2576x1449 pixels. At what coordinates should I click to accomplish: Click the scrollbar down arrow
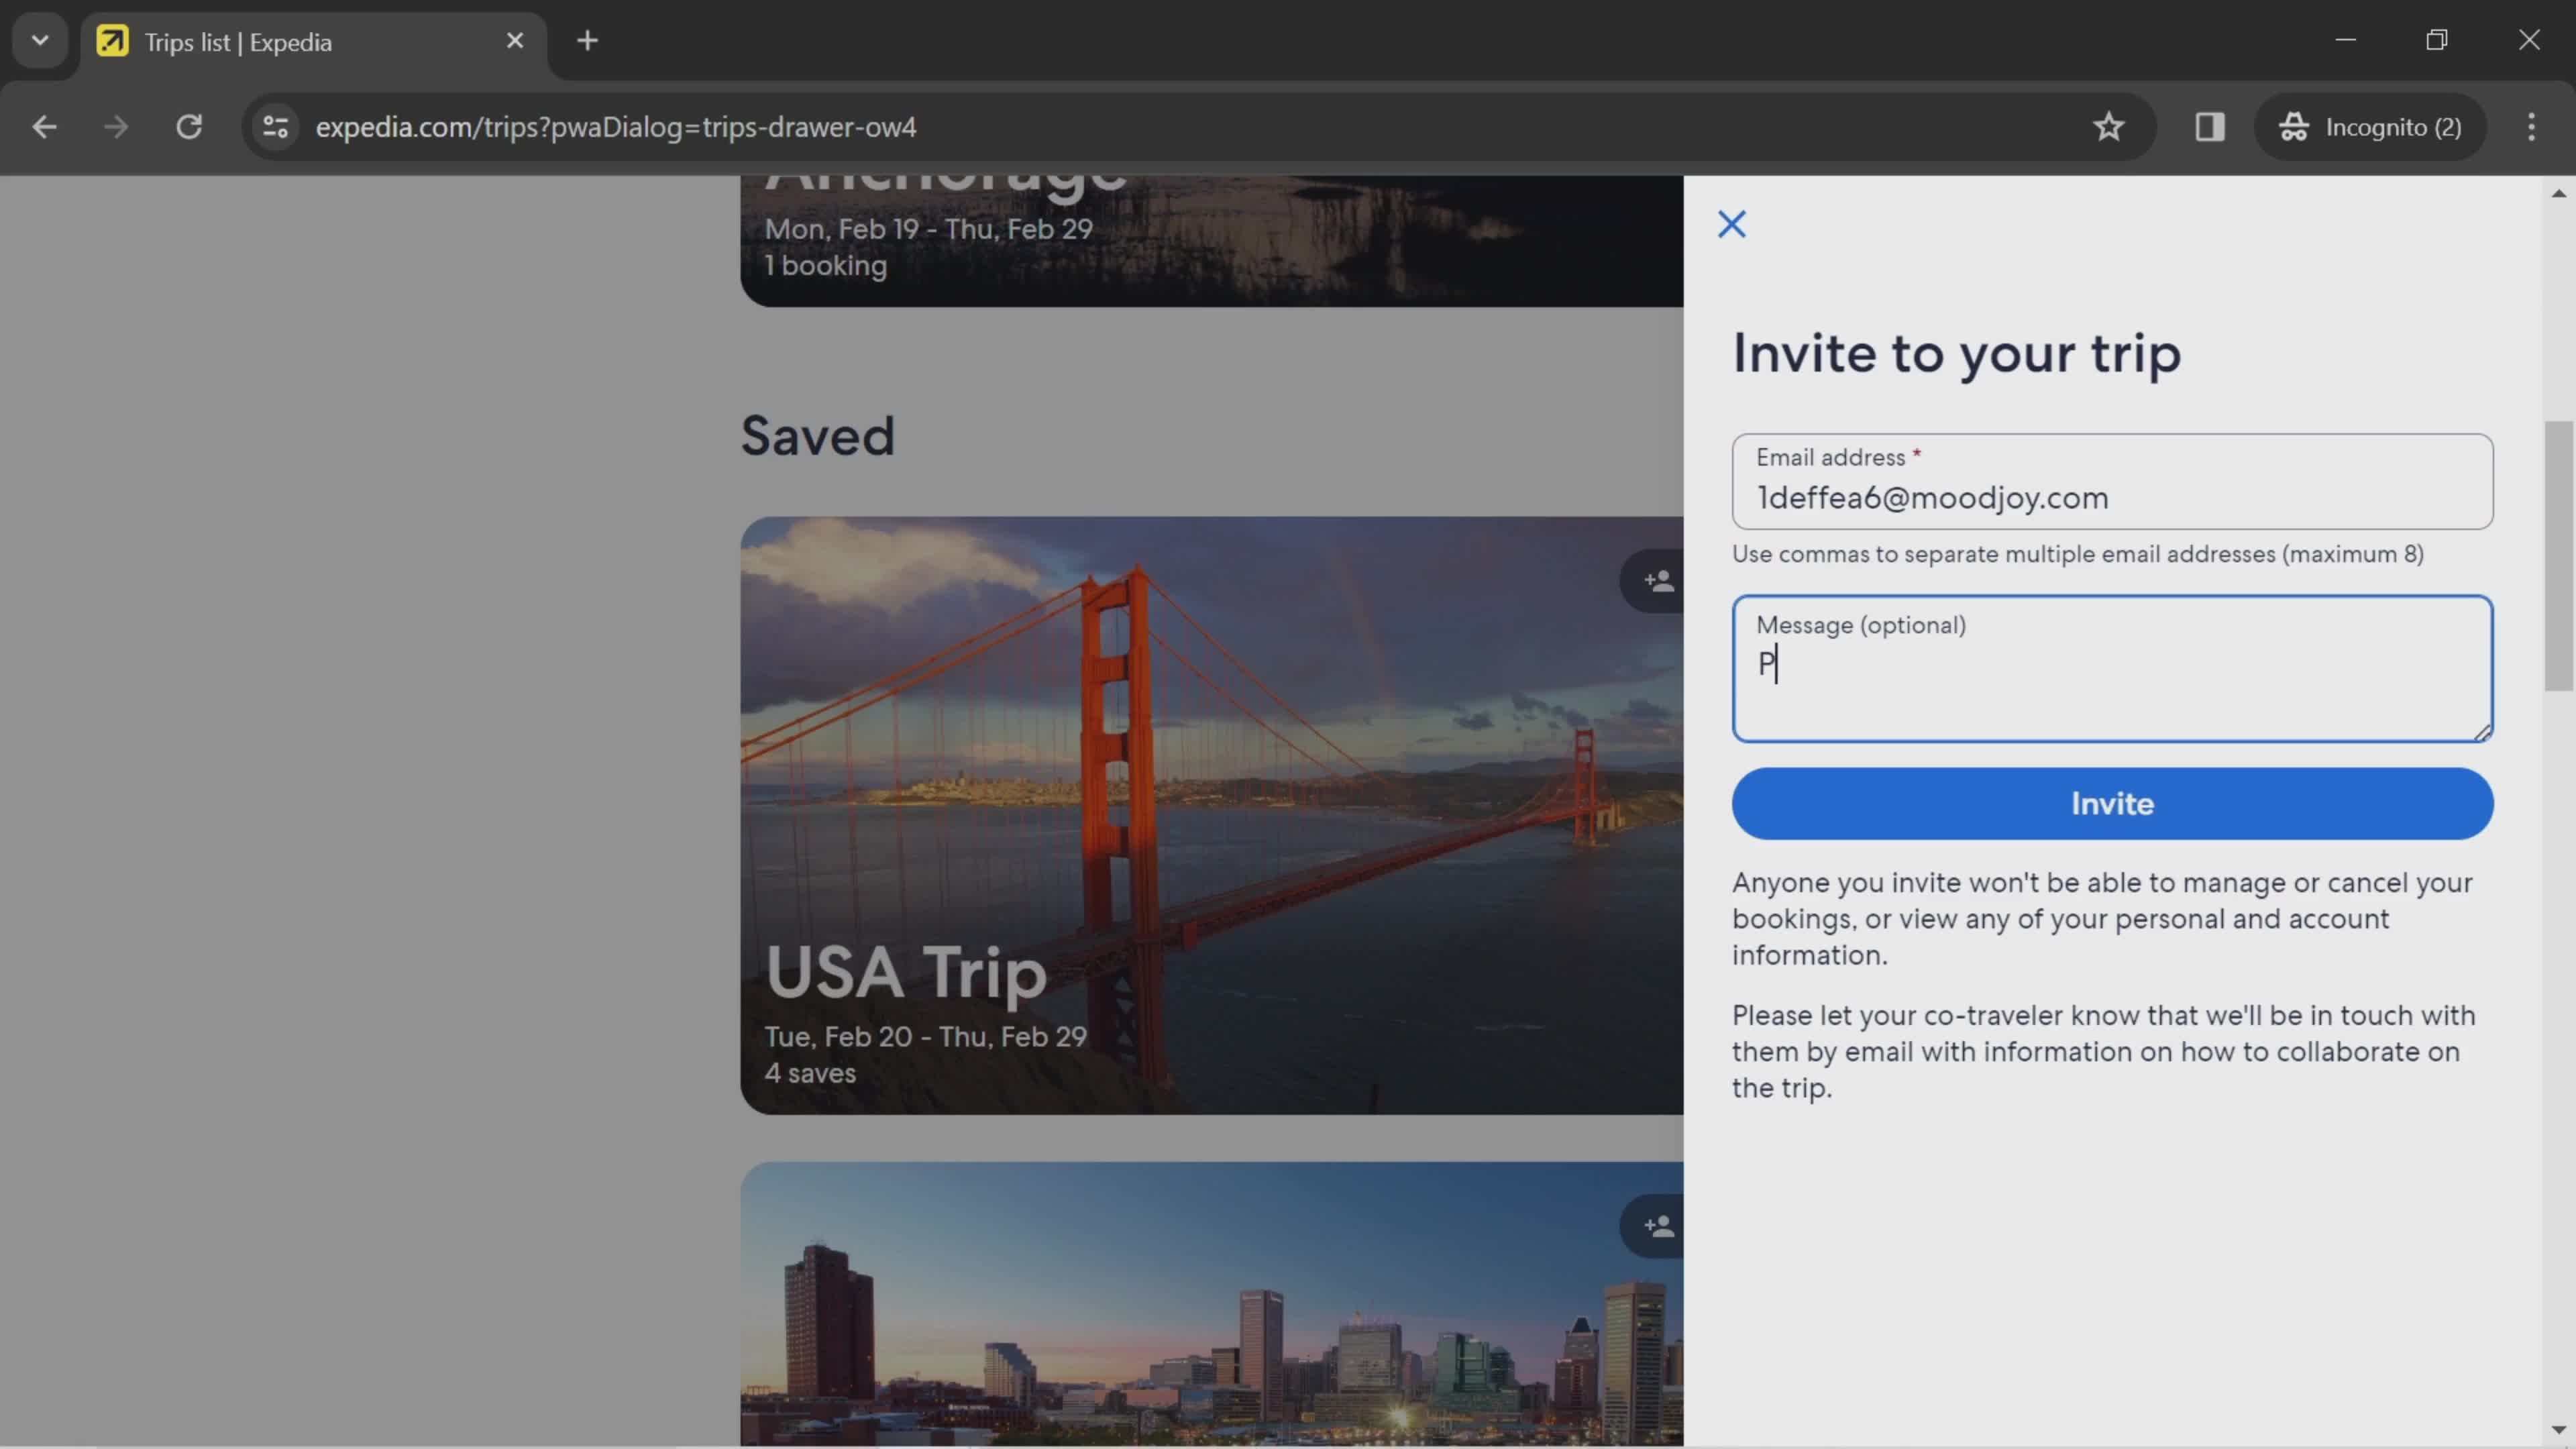2558,1429
